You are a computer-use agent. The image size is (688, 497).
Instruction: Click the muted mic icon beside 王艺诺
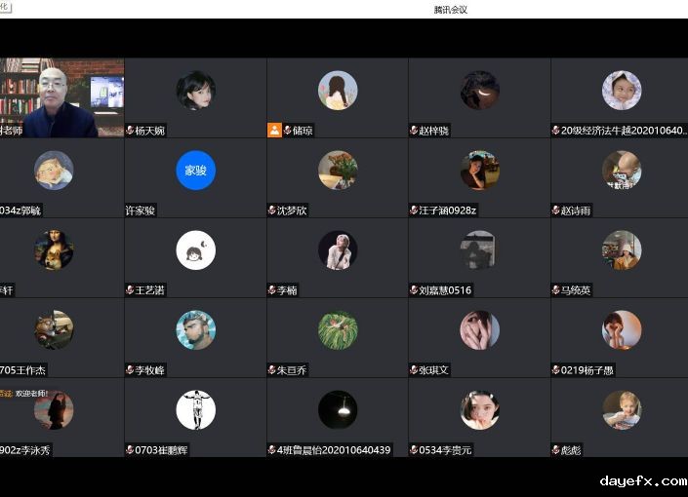click(x=130, y=290)
